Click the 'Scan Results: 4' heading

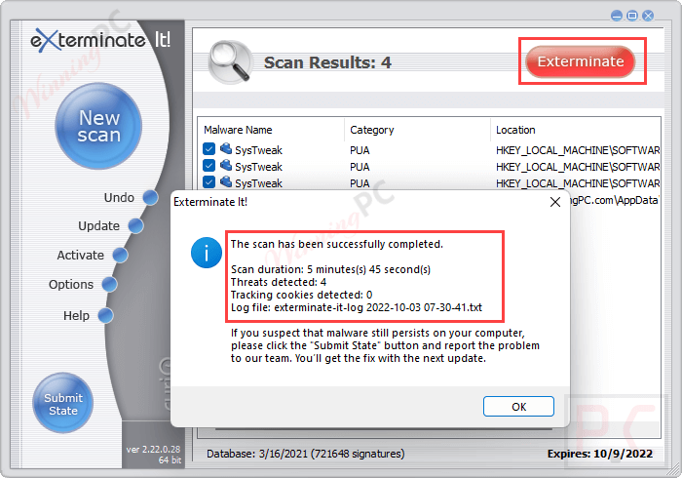click(327, 62)
